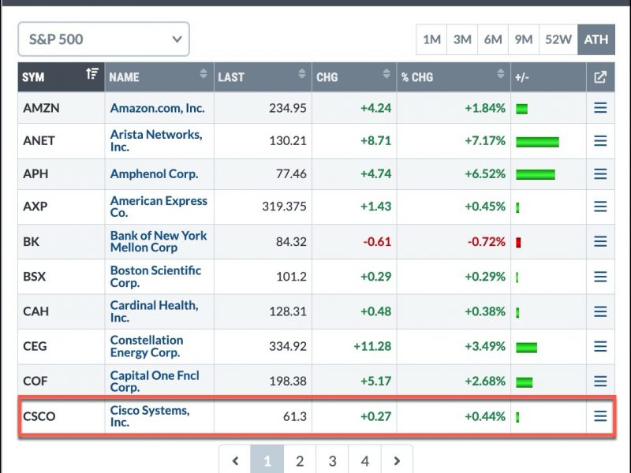The width and height of the screenshot is (631, 473).
Task: Open the hamburger menu for AXP row
Action: tap(600, 207)
